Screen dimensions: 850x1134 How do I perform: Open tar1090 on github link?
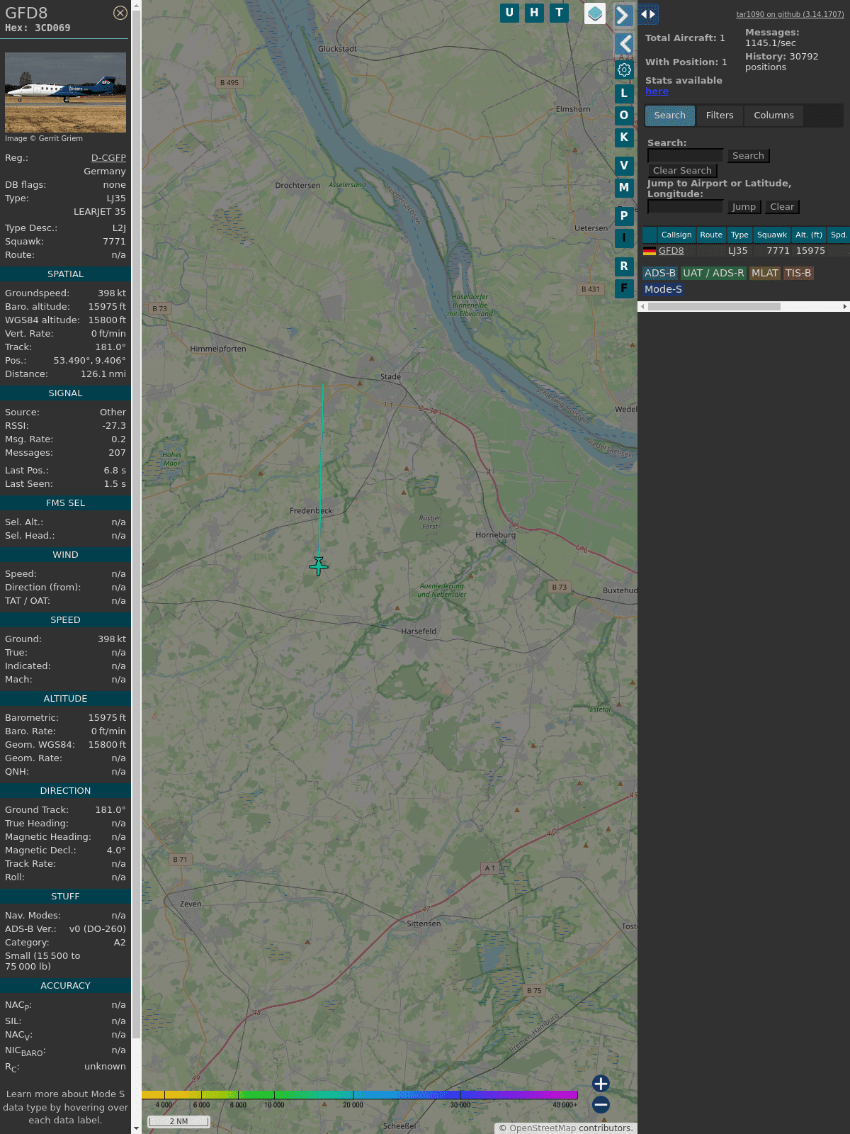[790, 14]
